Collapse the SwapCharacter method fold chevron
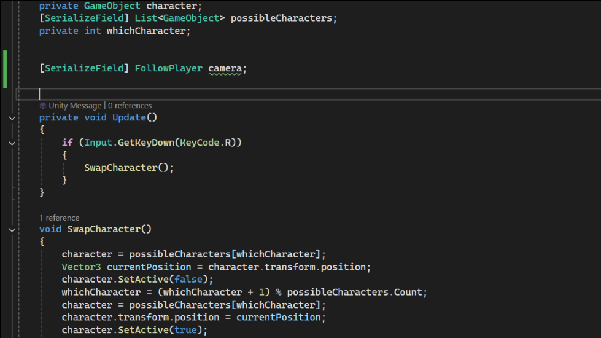 [x=12, y=230]
